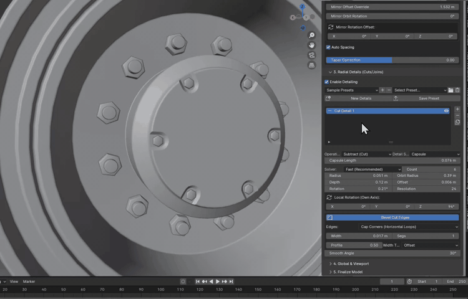This screenshot has width=468, height=299.
Task: Click Local Rotation Z field 94°
Action: (437, 207)
